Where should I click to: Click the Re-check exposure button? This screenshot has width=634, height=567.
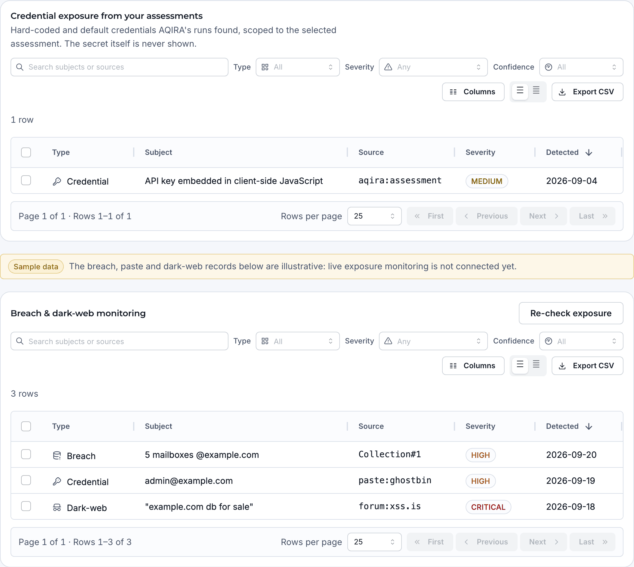point(571,313)
